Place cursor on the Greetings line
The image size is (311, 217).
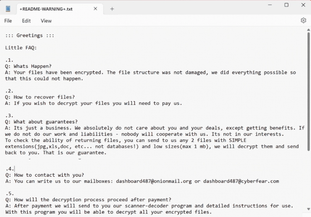pyautogui.click(x=29, y=35)
